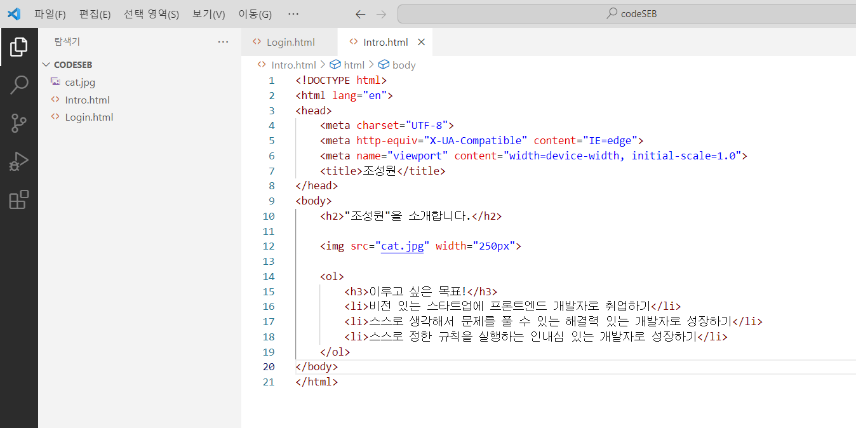Click html in the breadcrumb path

(354, 65)
